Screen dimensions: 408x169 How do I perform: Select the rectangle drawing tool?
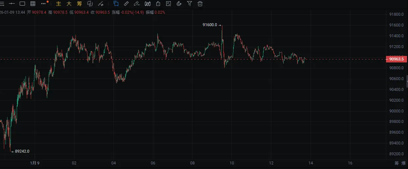[22, 4]
